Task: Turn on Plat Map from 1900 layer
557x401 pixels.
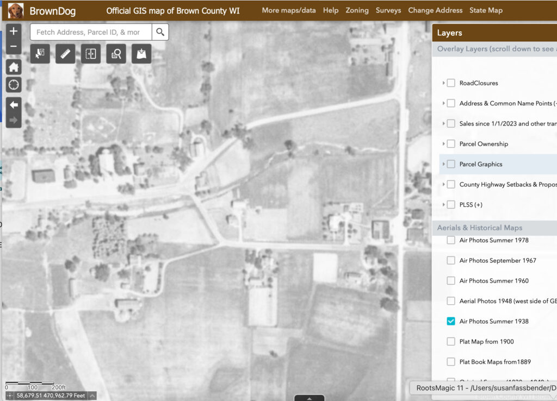Action: [451, 342]
